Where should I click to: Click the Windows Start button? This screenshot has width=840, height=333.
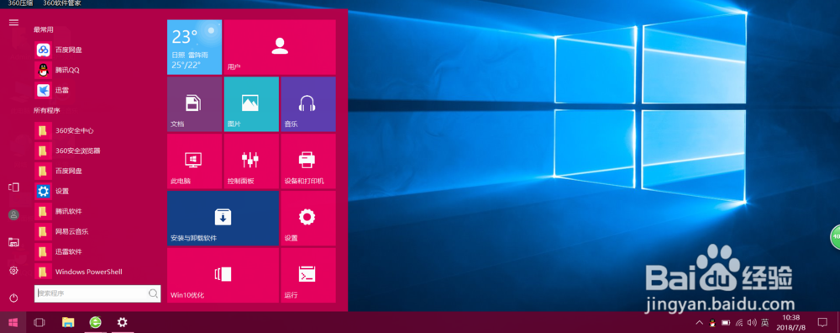(x=13, y=322)
